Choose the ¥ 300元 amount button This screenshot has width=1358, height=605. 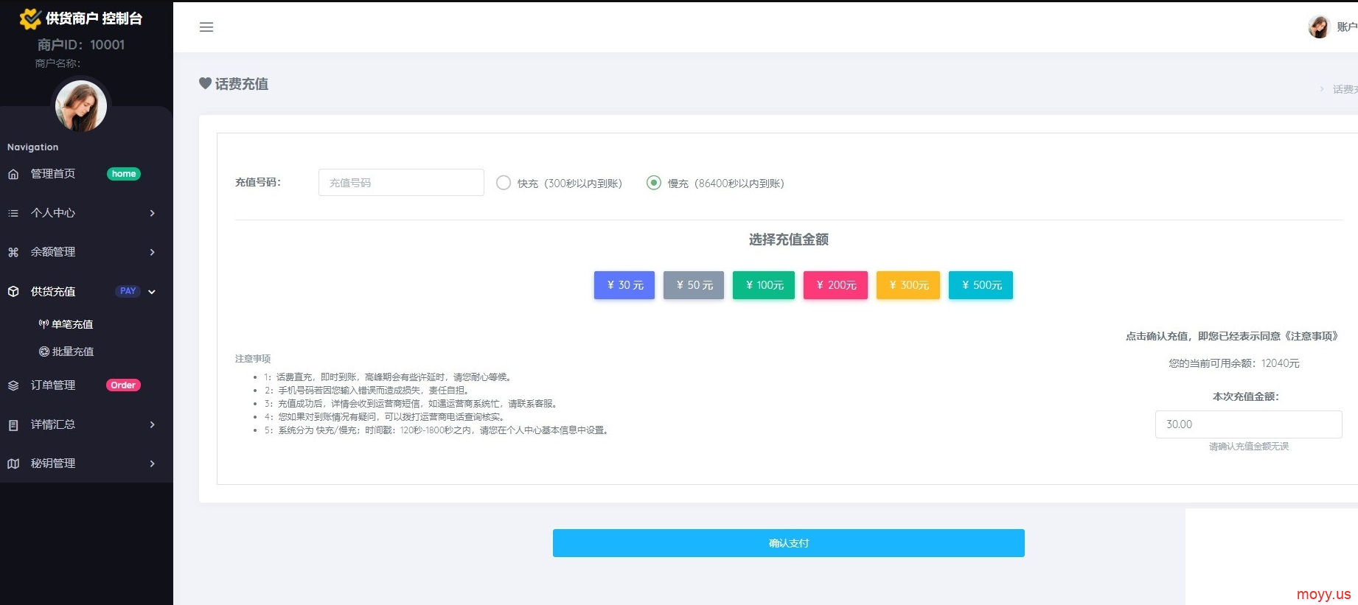908,285
